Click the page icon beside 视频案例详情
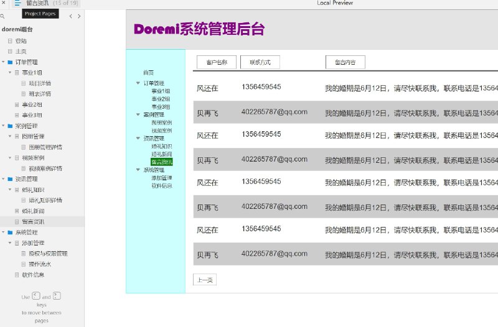The height and width of the screenshot is (327, 498). coord(24,168)
